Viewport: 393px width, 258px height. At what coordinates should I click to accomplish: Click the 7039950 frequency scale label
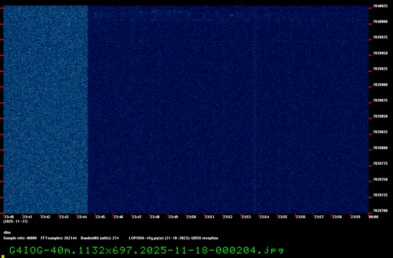(380, 53)
